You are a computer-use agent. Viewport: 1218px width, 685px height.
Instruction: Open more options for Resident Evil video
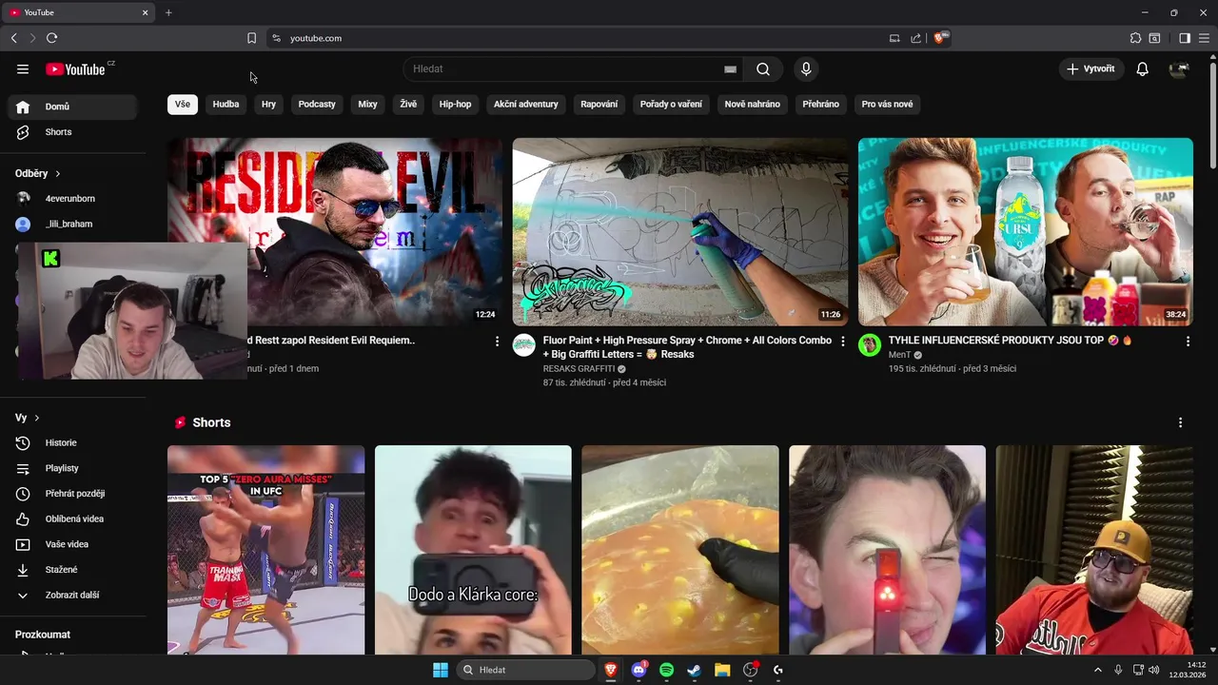click(x=497, y=341)
